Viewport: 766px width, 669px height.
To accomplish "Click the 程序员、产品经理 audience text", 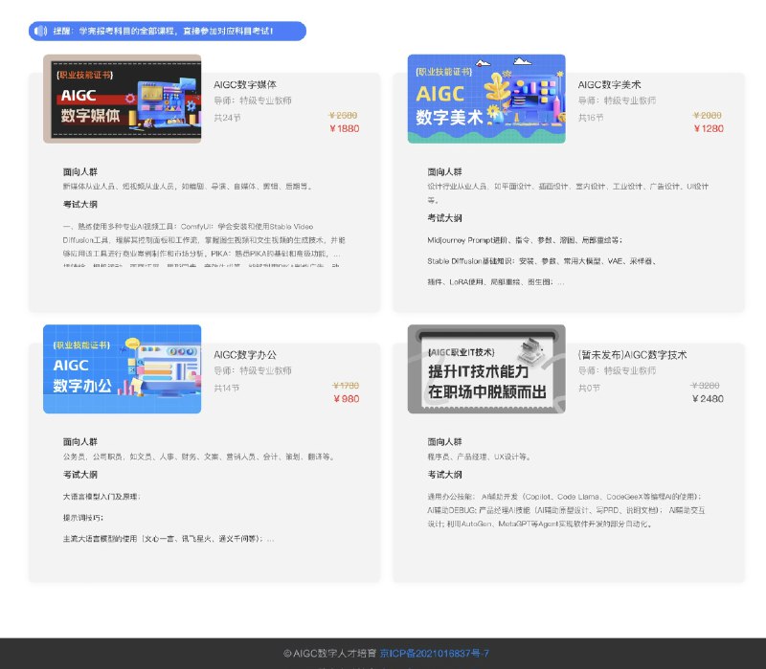I will pyautogui.click(x=480, y=457).
